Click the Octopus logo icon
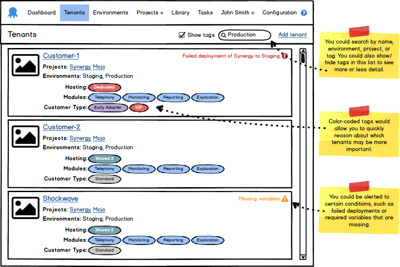The image size is (400, 267). [x=13, y=13]
